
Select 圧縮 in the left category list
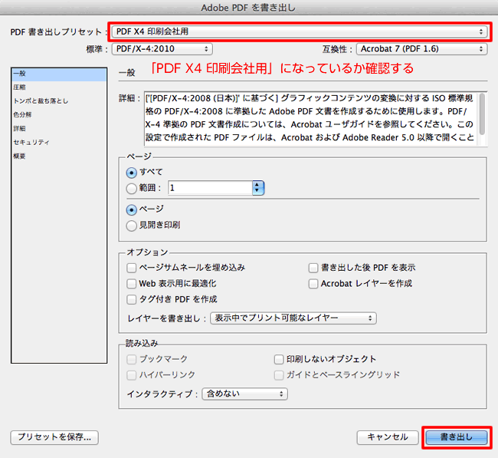click(59, 87)
